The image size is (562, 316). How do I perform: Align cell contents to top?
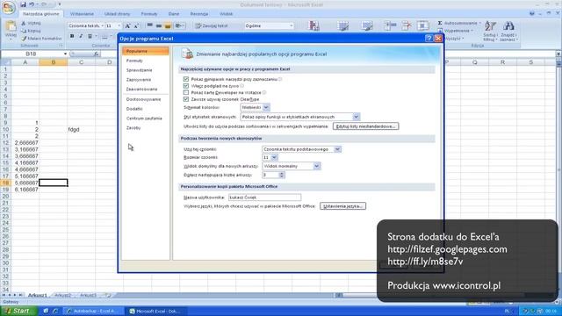pyautogui.click(x=150, y=25)
